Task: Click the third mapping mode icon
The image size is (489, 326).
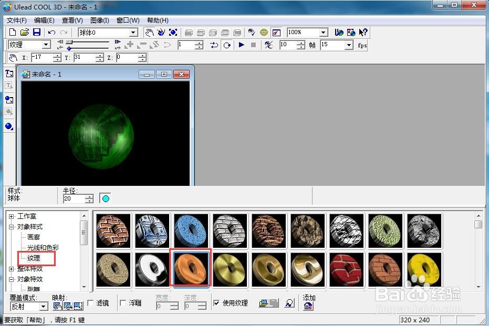Action: 78,306
